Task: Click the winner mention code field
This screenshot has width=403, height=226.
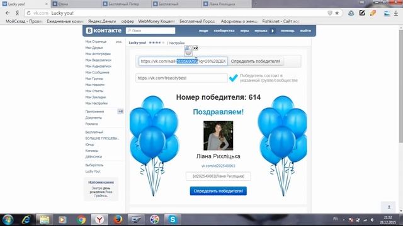Action: tap(219, 176)
